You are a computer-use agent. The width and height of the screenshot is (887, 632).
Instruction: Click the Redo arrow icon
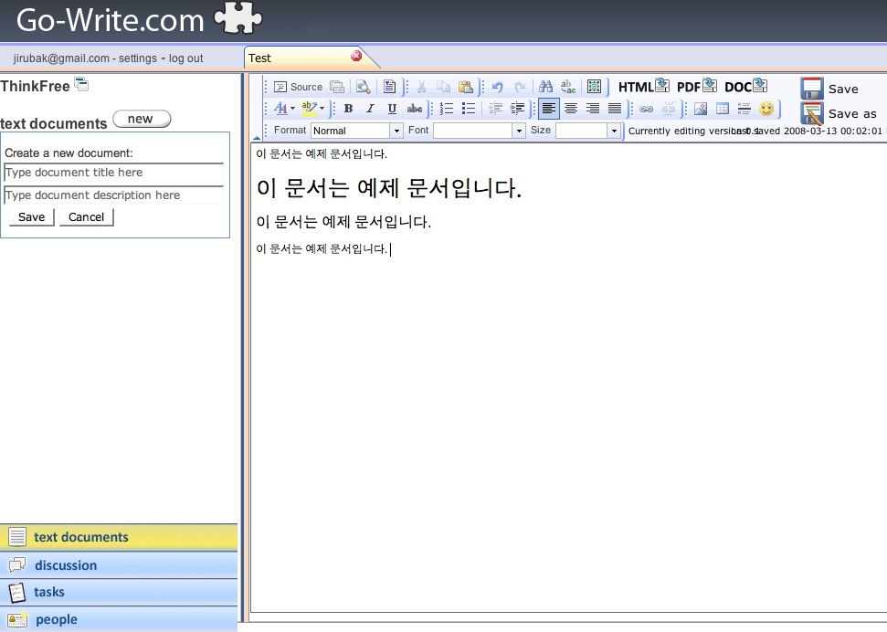click(x=520, y=87)
